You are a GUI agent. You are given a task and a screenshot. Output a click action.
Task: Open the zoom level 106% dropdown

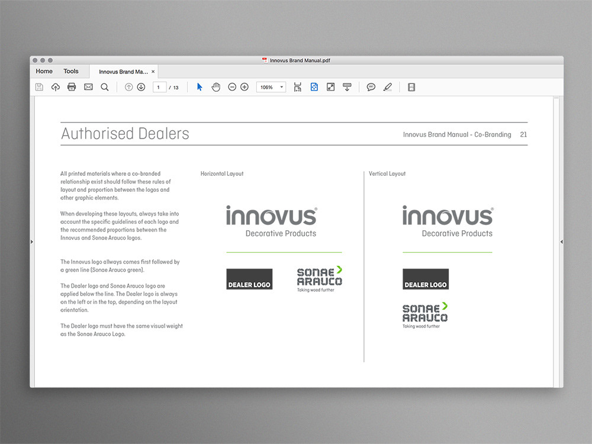tap(271, 87)
